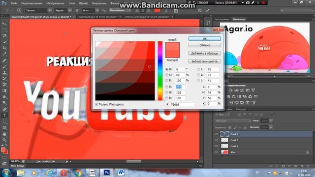Select the Hand tool

point(4,134)
